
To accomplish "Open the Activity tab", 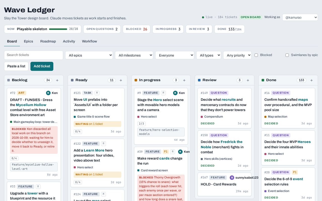I will (69, 41).
